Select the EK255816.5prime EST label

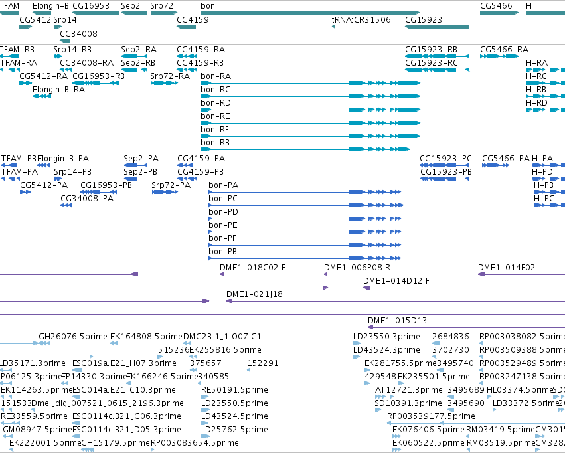[226, 350]
